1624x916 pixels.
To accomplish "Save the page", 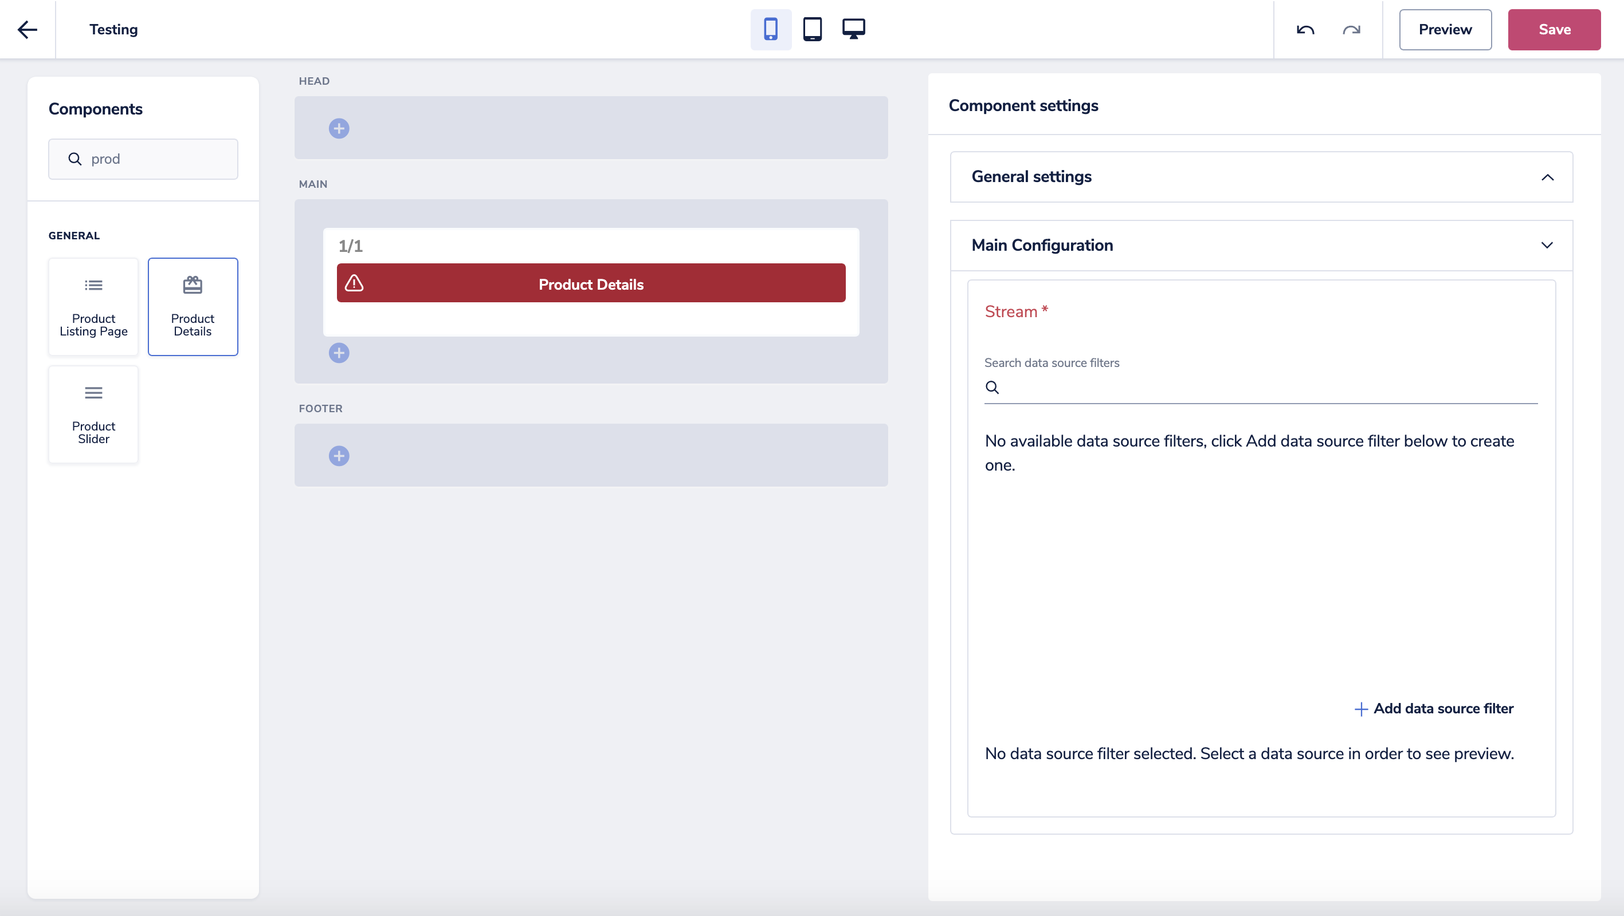I will point(1554,30).
